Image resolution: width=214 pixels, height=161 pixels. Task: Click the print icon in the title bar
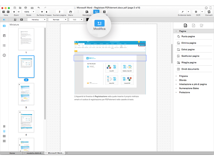click(26, 8)
